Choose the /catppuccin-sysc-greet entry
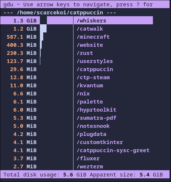 click(113, 150)
